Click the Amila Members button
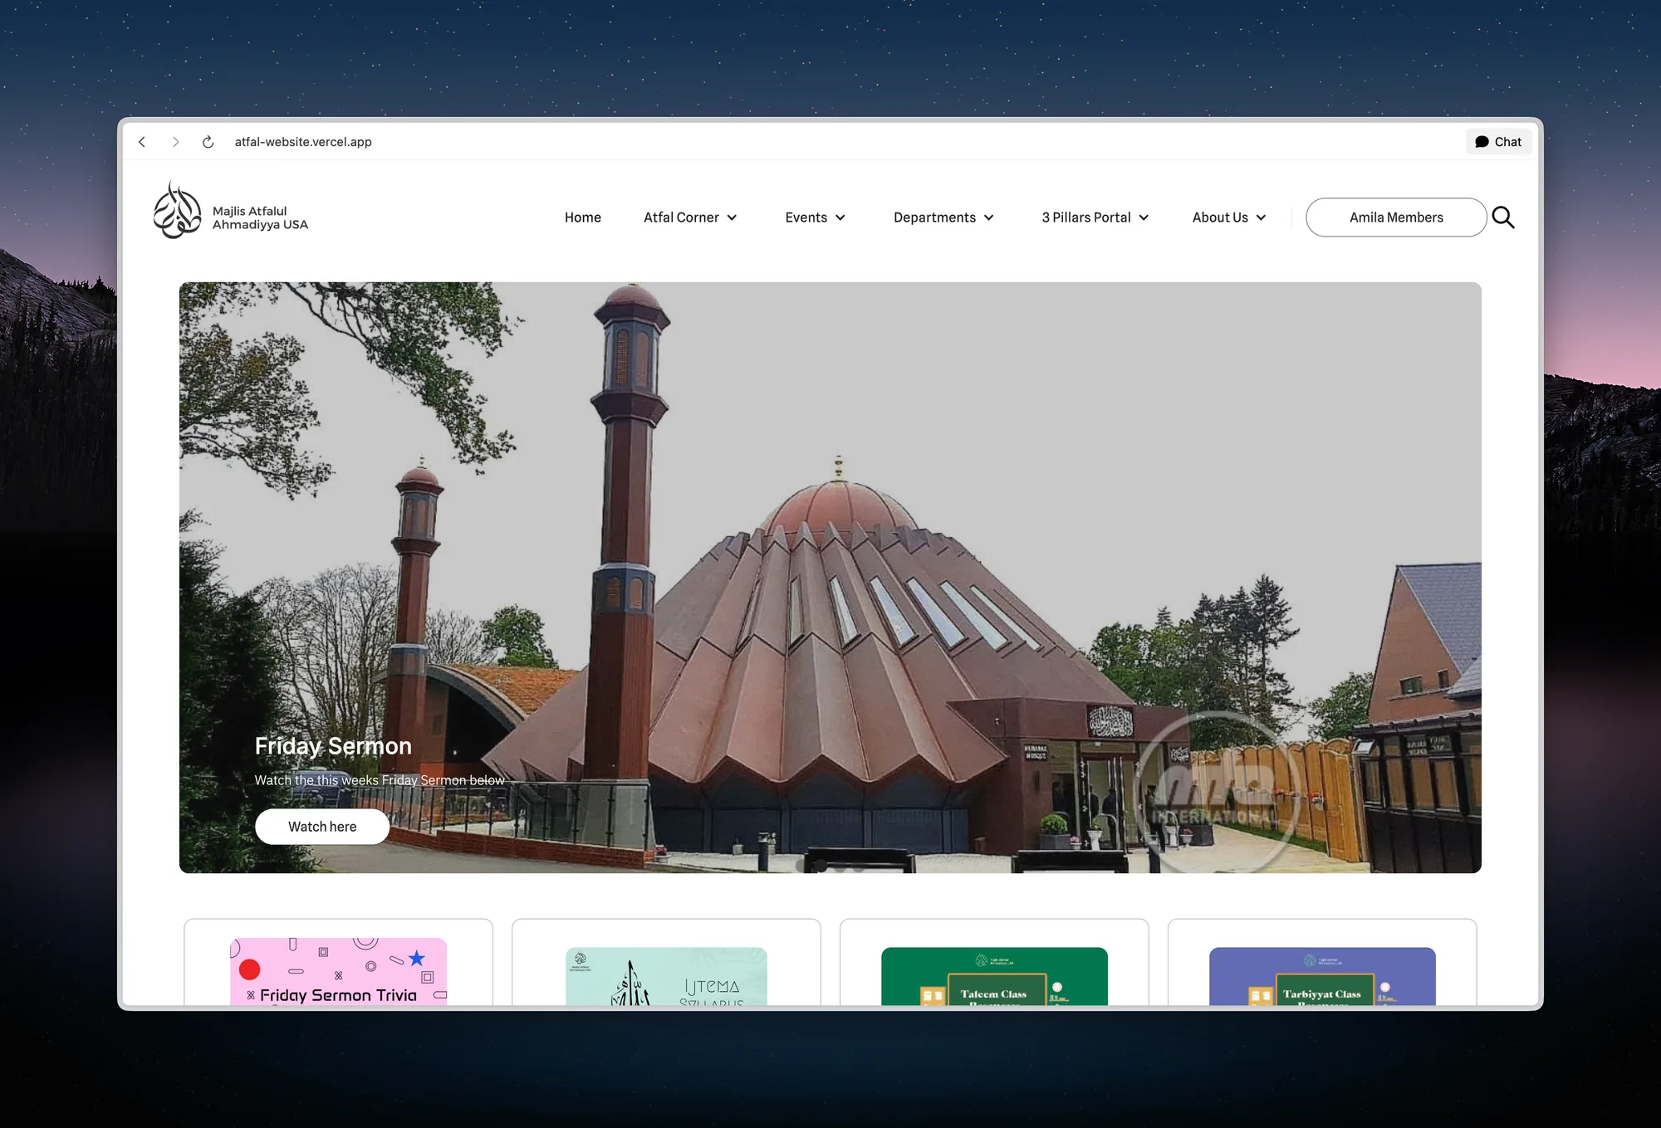The width and height of the screenshot is (1661, 1128). [x=1396, y=217]
